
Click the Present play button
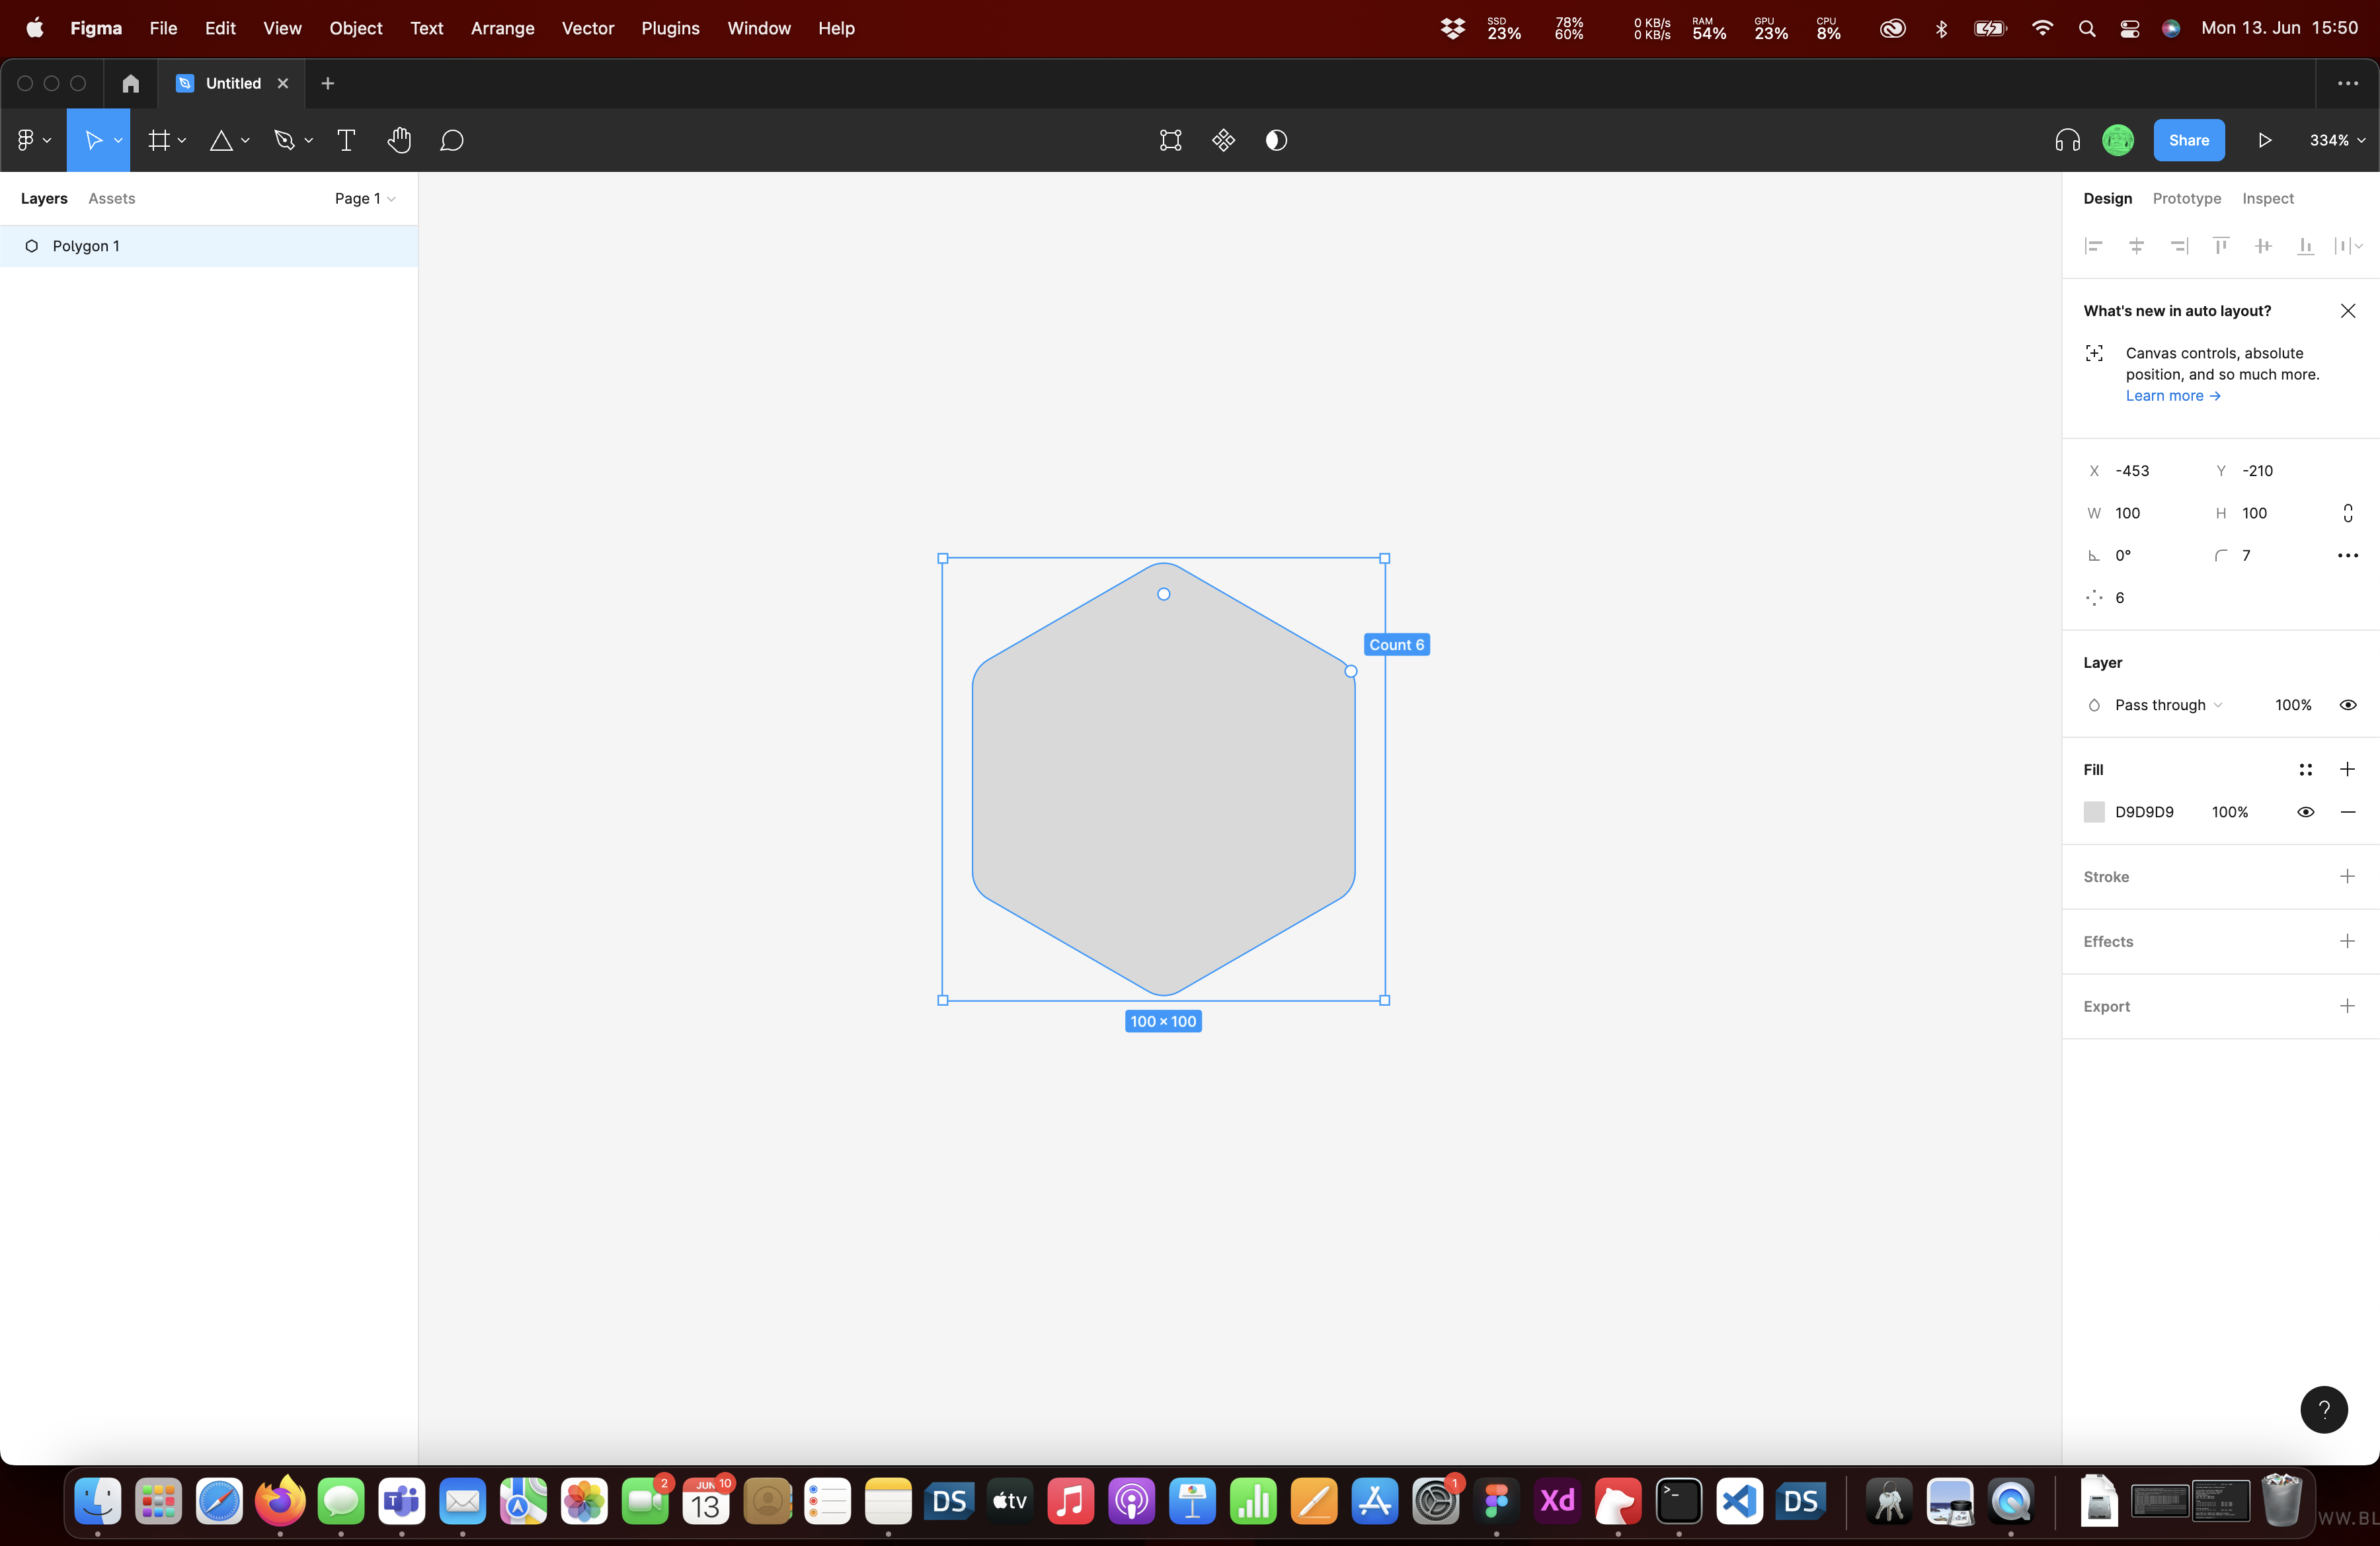[x=2264, y=140]
